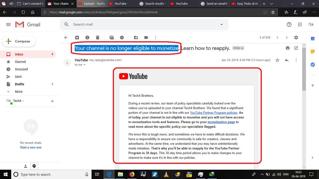Image resolution: width=319 pixels, height=179 pixels.
Task: Open More options in the mail toolbar
Action: (156, 37)
